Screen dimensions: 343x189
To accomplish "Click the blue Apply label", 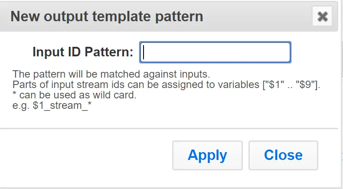I will click(207, 155).
